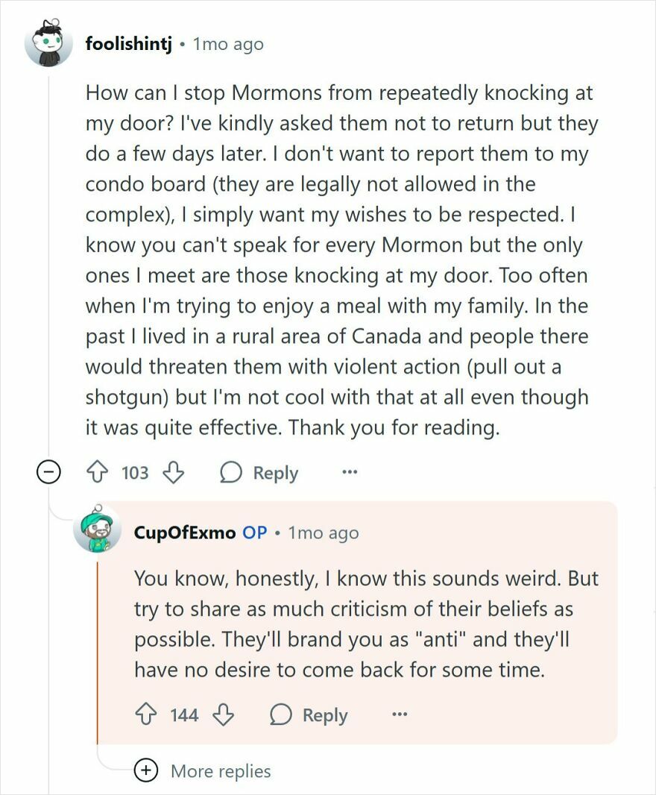Viewport: 656px width, 795px height.
Task: Toggle the upvote arrow on the OP reply
Action: [x=146, y=715]
